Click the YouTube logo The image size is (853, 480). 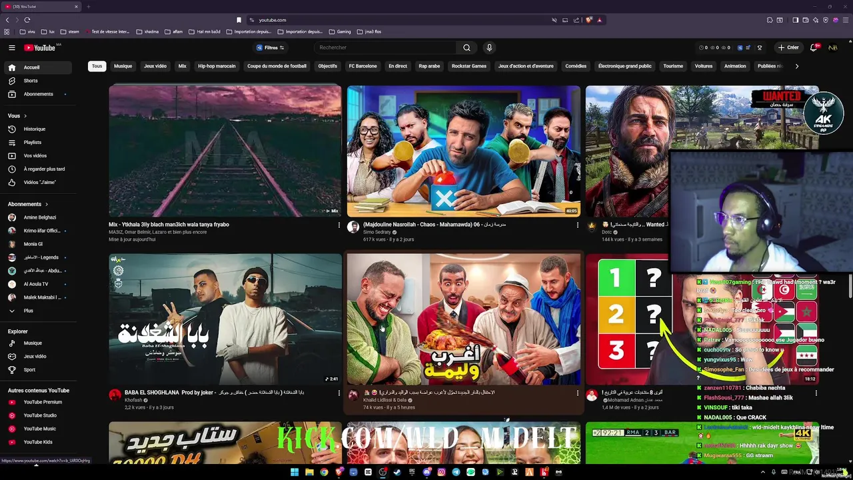[40, 47]
